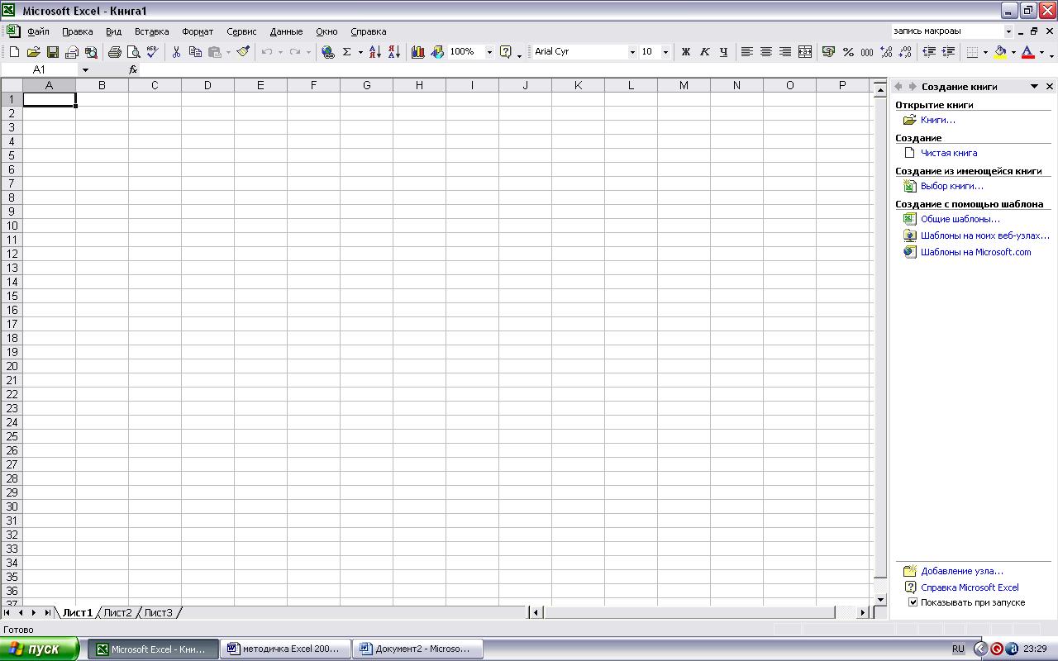Select row 10 header
The width and height of the screenshot is (1058, 661).
(x=12, y=226)
